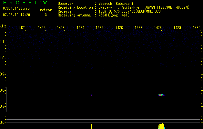The width and height of the screenshot is (203, 129).
Task: Click the colored meteor echo near 1428
Action: tap(162, 95)
